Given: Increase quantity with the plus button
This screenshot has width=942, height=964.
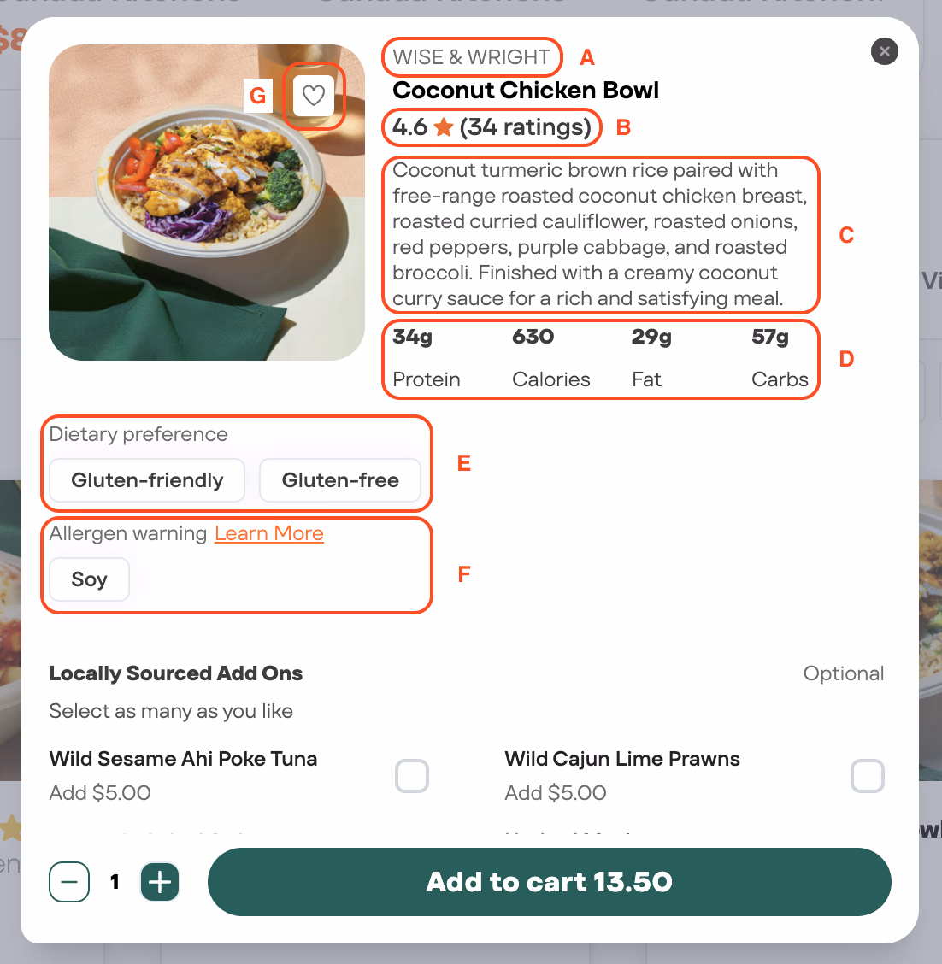Looking at the screenshot, I should (x=160, y=882).
